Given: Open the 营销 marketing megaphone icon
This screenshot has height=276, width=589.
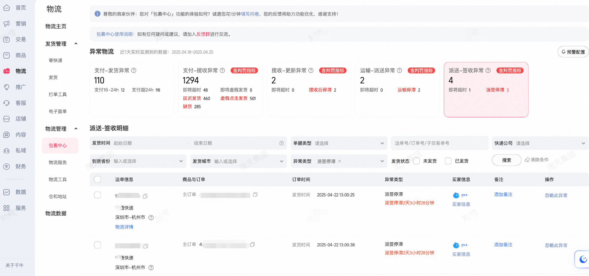Looking at the screenshot, I should tap(7, 24).
